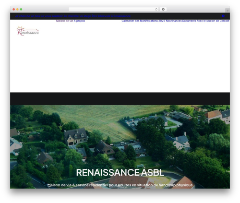240x203 pixels.
Task: Open the 'A propos' menu item
Action: pyautogui.click(x=79, y=21)
